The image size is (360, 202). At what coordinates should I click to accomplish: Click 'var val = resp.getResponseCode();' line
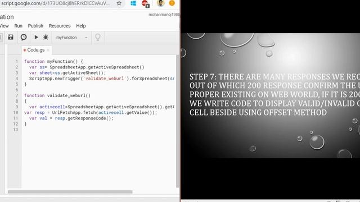pos(71,118)
